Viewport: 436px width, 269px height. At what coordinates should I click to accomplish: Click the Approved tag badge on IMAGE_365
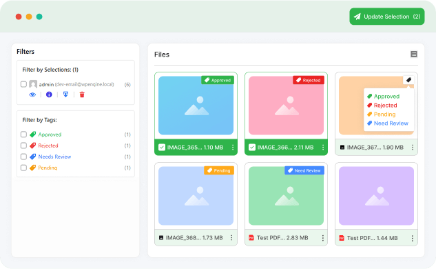tap(218, 80)
